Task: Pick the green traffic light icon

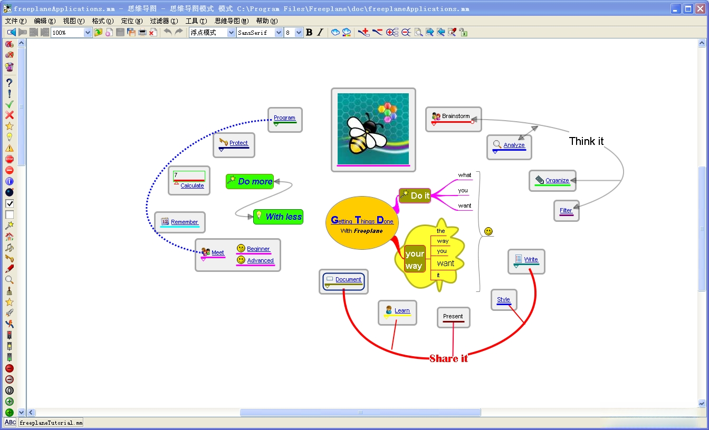Action: pyautogui.click(x=9, y=357)
